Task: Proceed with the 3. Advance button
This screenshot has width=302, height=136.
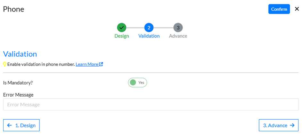Action: [278, 125]
